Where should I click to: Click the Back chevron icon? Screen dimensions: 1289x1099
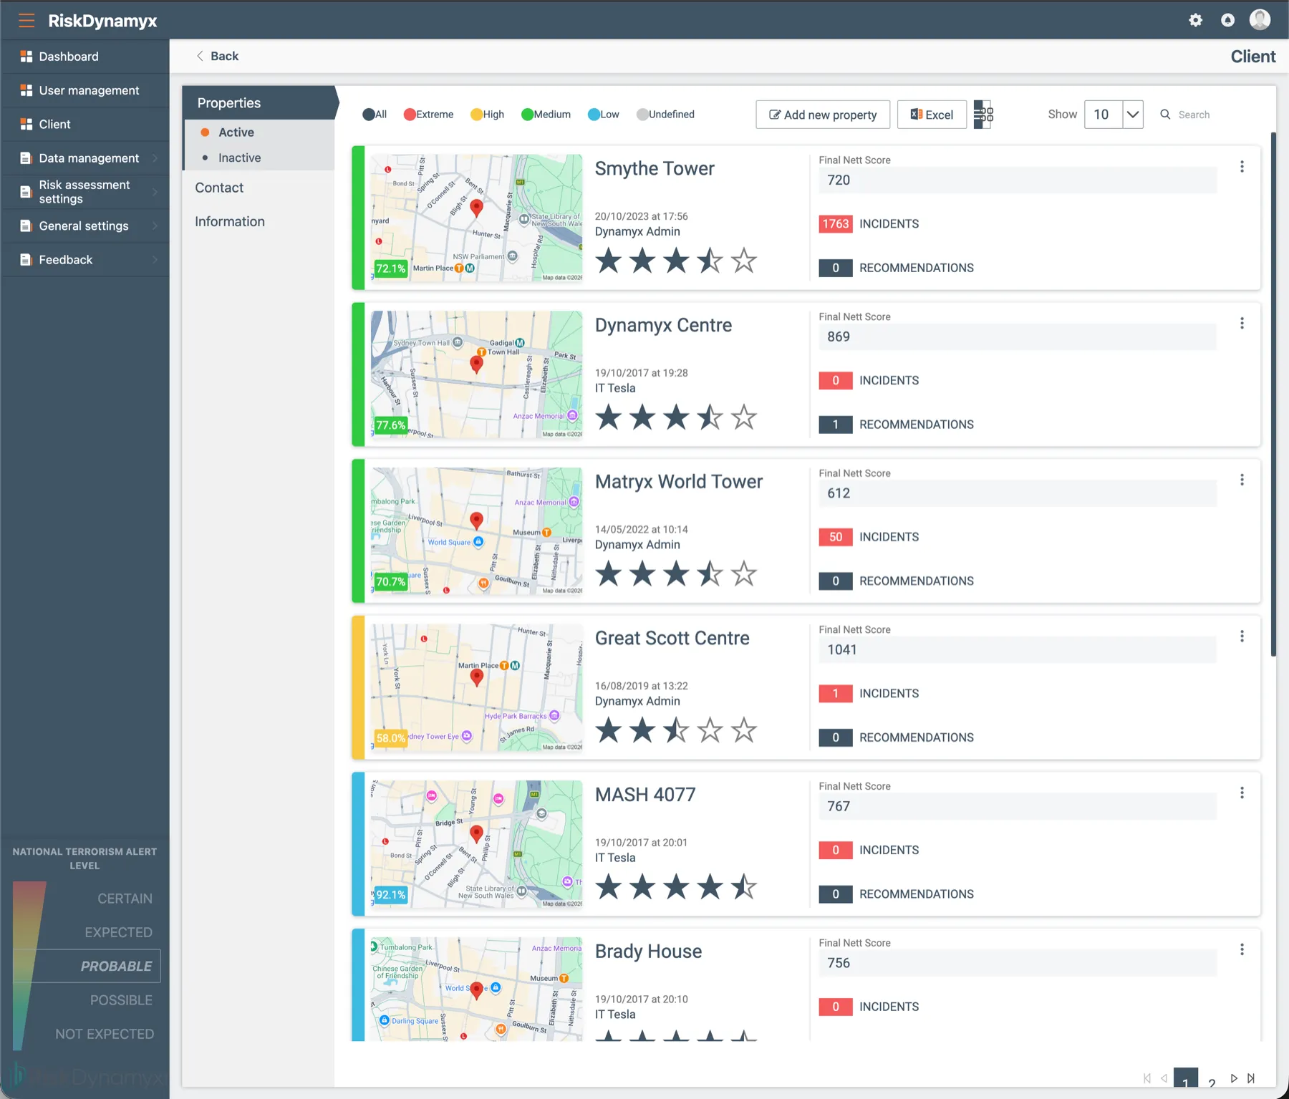pyautogui.click(x=200, y=56)
